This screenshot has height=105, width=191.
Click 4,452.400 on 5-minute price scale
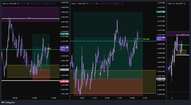tap(64, 94)
